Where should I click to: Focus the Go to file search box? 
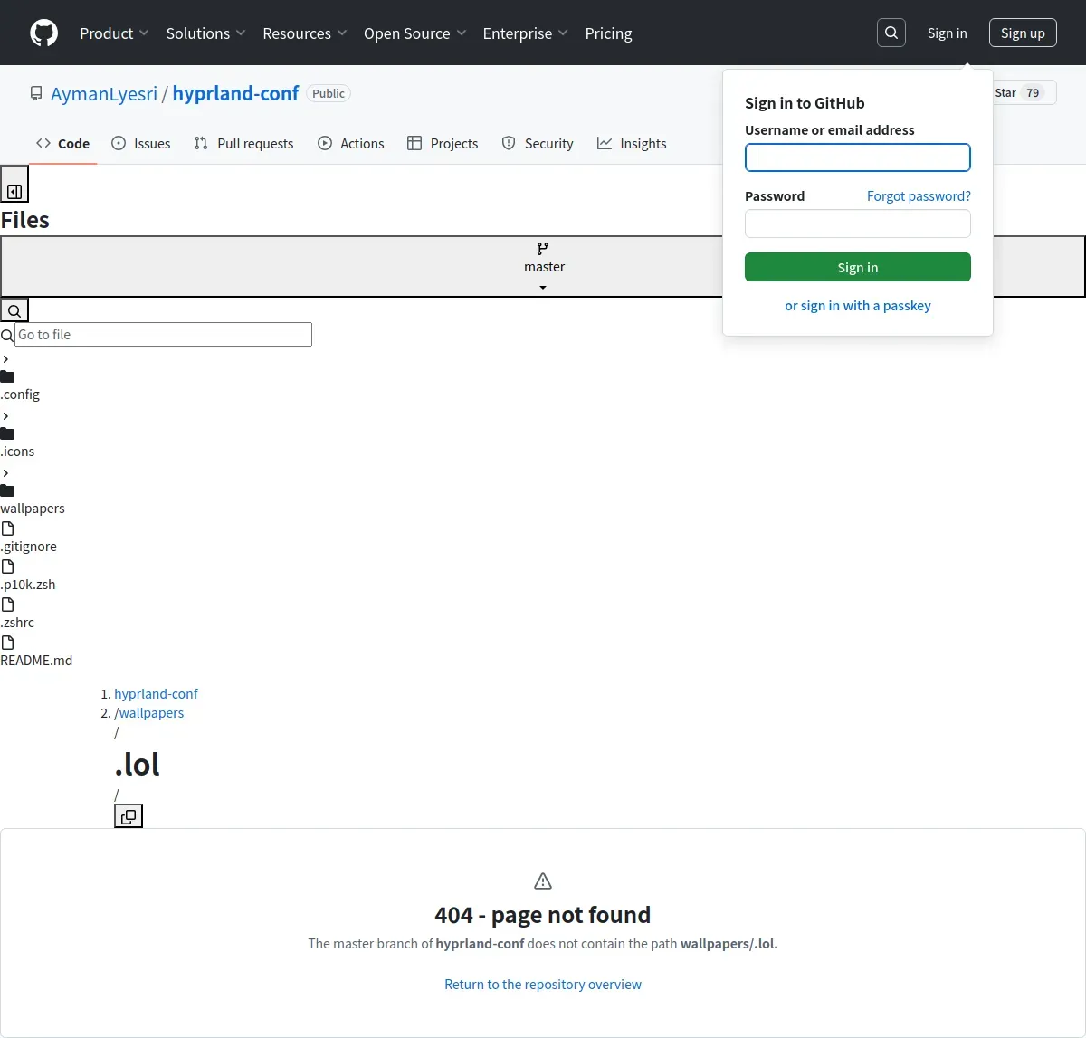tap(163, 335)
